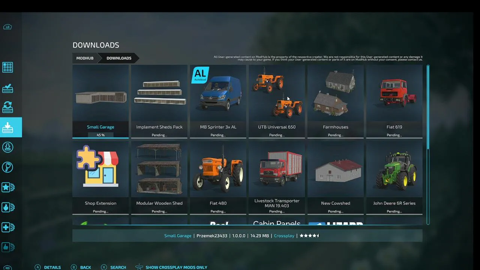
Task: Click the Pending status under Farmhouses
Action: (336, 135)
